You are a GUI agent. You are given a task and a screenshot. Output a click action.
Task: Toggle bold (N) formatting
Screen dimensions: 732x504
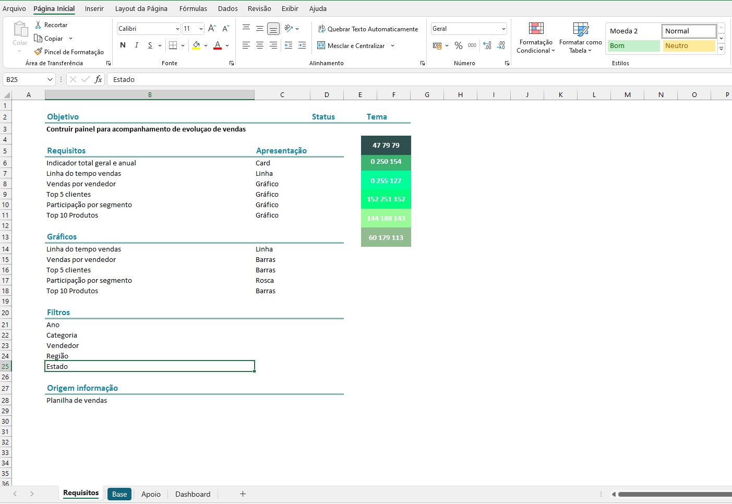(x=123, y=45)
